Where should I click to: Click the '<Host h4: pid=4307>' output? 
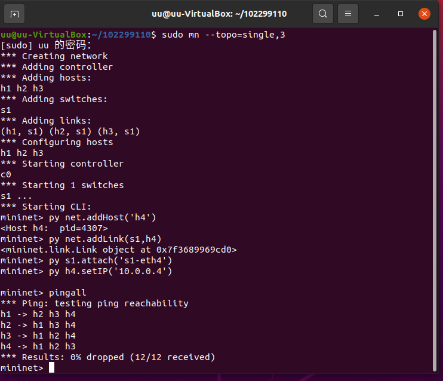(54, 228)
